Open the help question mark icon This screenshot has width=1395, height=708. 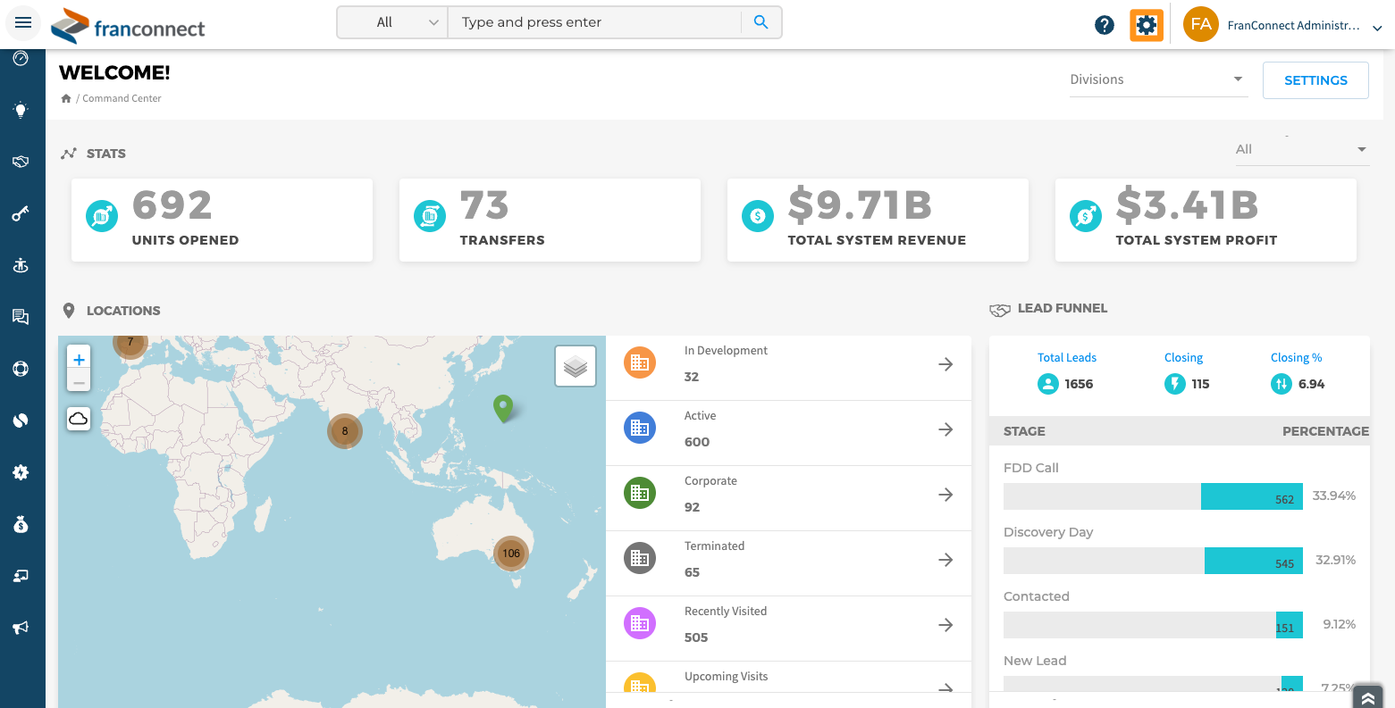1105,25
